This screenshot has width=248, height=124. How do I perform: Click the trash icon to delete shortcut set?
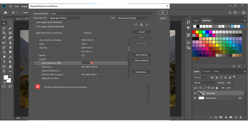pos(147,25)
